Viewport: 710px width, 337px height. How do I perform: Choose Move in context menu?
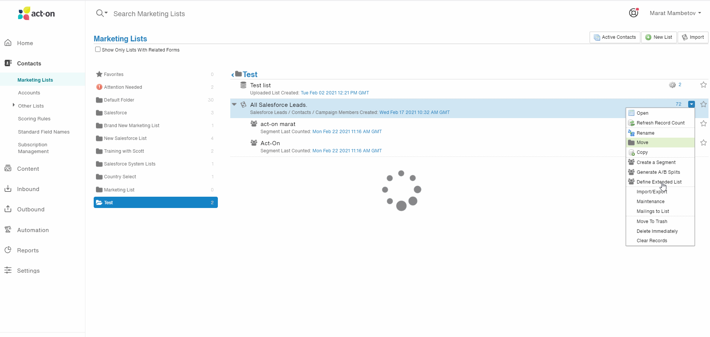(x=660, y=143)
